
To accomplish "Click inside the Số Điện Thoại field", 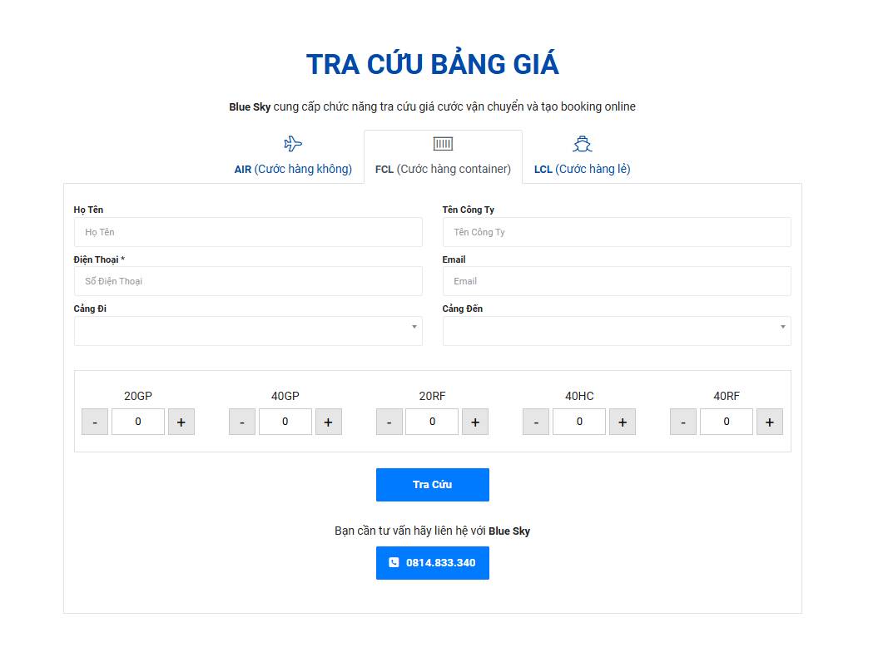I will pyautogui.click(x=248, y=281).
